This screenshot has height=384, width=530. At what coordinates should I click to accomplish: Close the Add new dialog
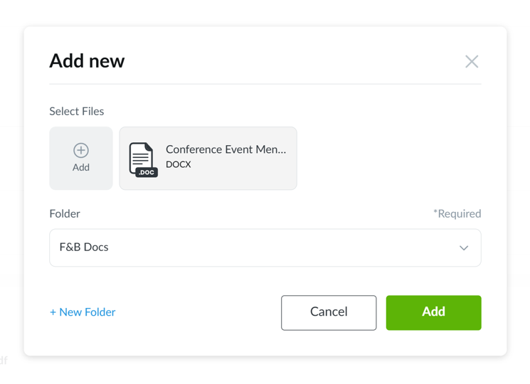tap(472, 62)
